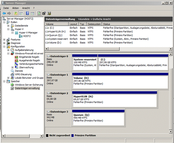The image size is (174, 143).
Task: Expand the Diagnose tree node
Action: click(4, 43)
